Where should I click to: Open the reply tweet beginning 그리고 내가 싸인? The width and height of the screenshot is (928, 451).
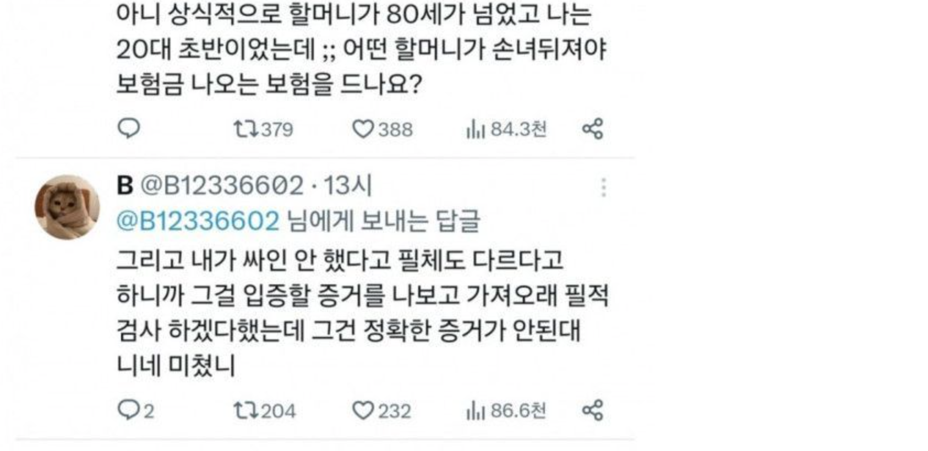click(x=362, y=312)
